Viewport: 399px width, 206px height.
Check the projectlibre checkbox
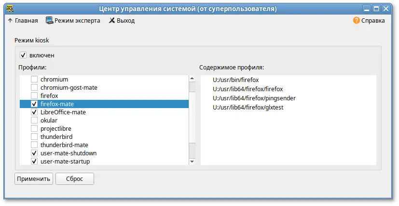coord(34,128)
